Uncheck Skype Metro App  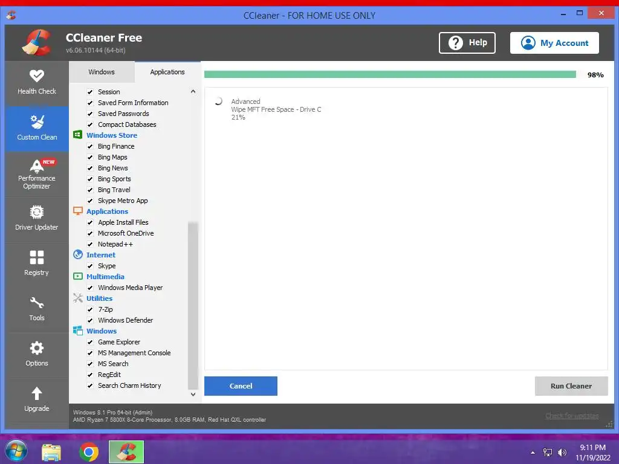pyautogui.click(x=90, y=201)
